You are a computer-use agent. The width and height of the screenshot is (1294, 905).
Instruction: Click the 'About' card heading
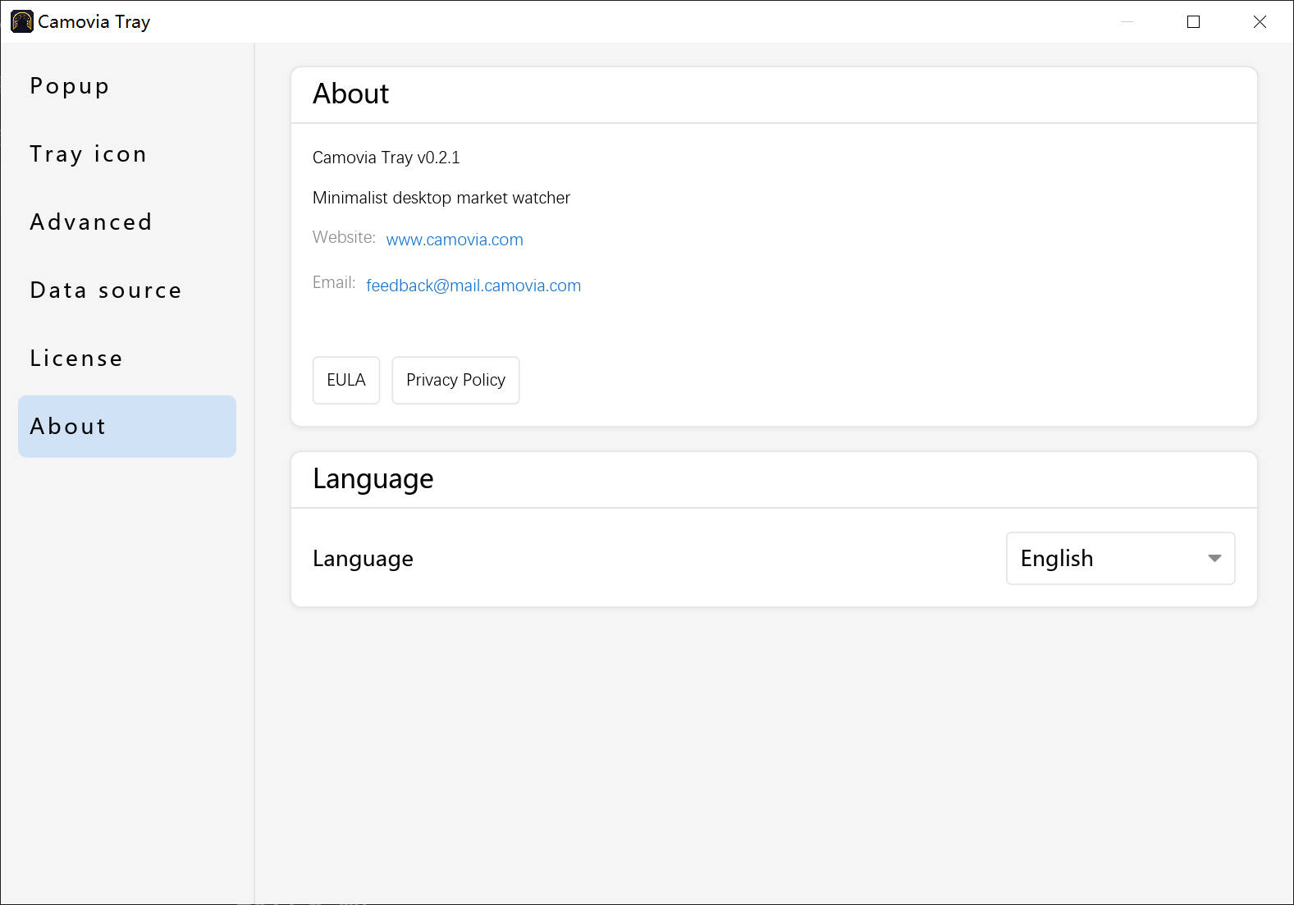point(351,94)
